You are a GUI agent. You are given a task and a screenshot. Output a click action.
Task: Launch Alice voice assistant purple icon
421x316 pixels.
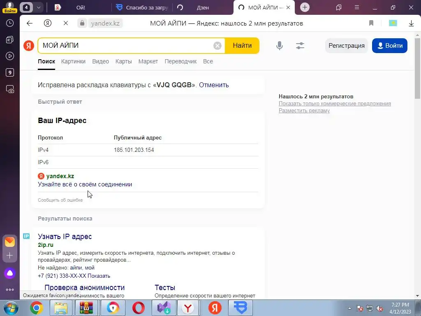(10, 273)
